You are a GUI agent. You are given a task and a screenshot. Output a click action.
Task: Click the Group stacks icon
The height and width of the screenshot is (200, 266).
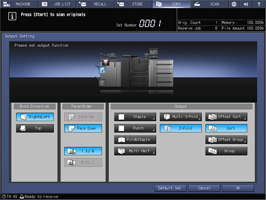[x=212, y=151]
